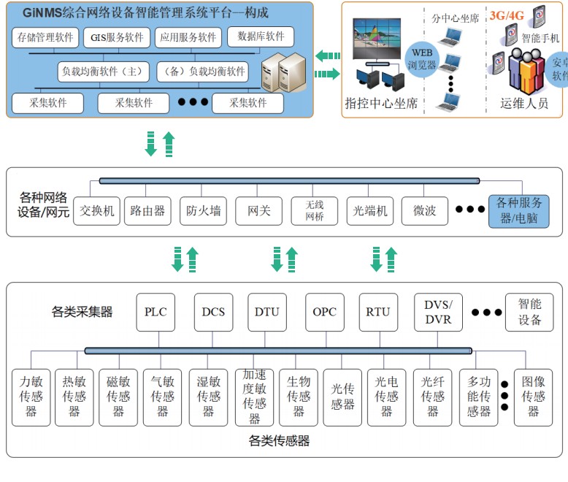Click the 多功能传感器 box
The height and width of the screenshot is (482, 568).
point(478,397)
